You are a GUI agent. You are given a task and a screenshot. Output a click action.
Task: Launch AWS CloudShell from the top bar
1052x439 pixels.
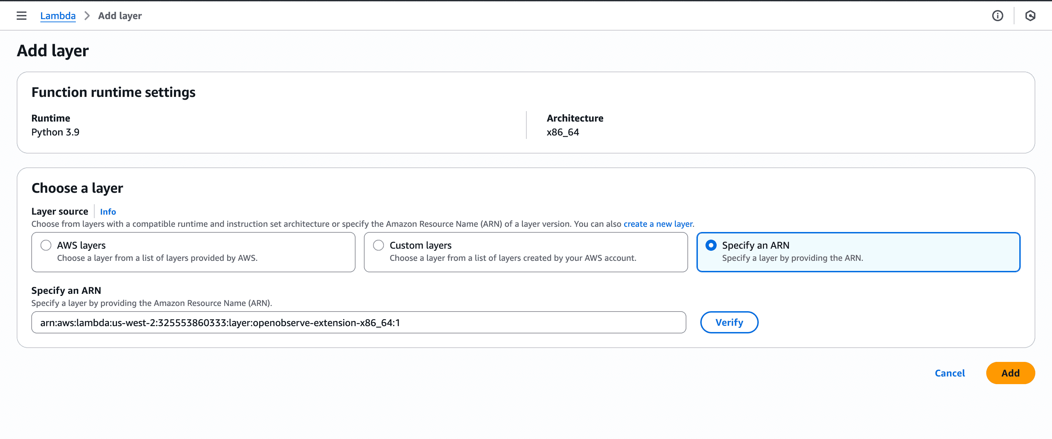coord(1031,16)
